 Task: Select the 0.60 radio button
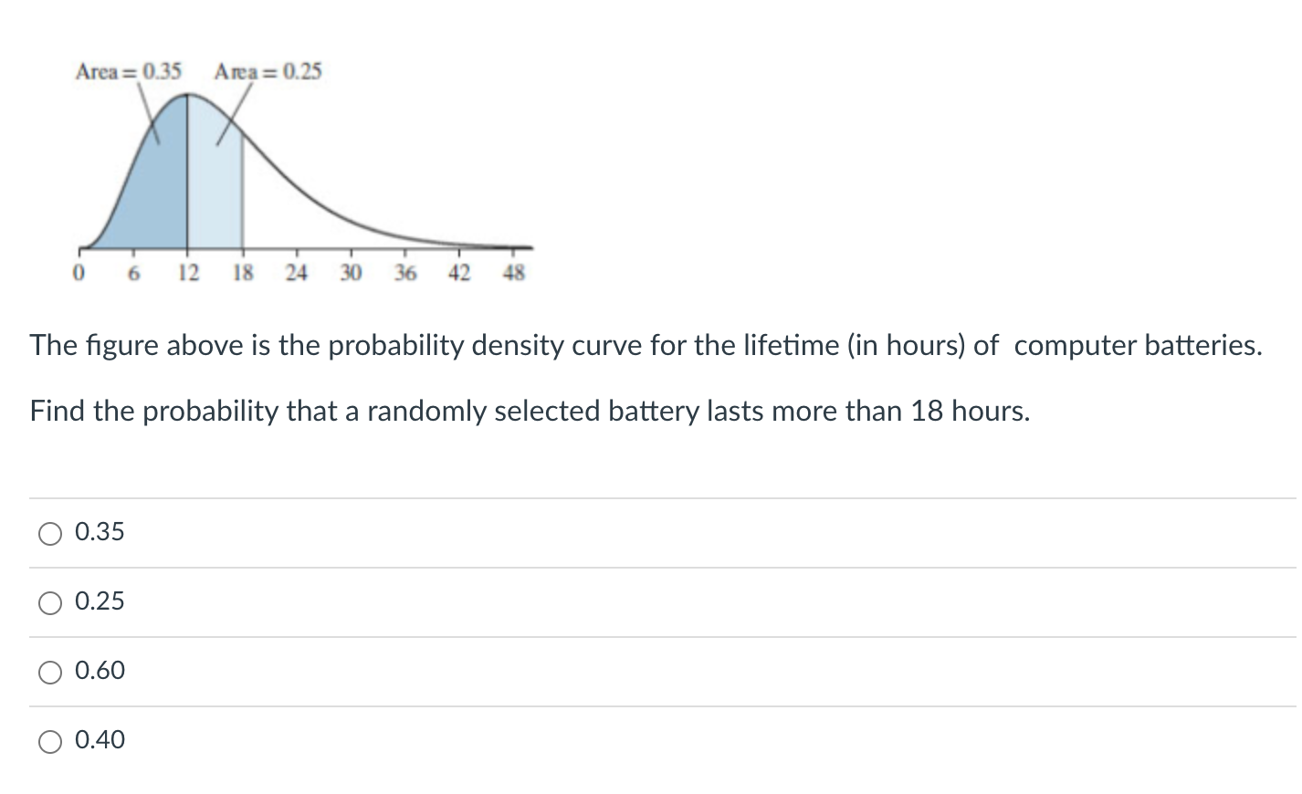[x=50, y=672]
